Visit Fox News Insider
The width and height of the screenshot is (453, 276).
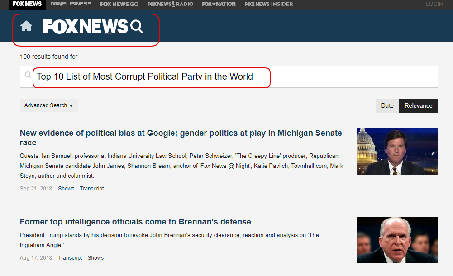pos(269,4)
